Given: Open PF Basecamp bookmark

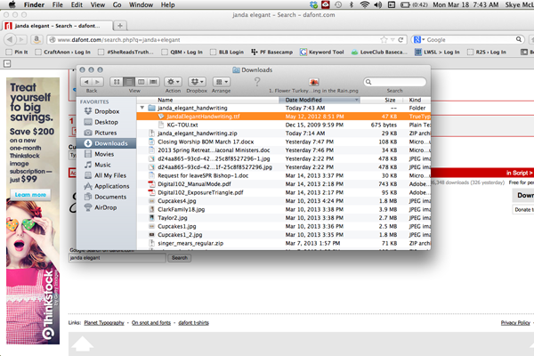Looking at the screenshot, I should [271, 52].
